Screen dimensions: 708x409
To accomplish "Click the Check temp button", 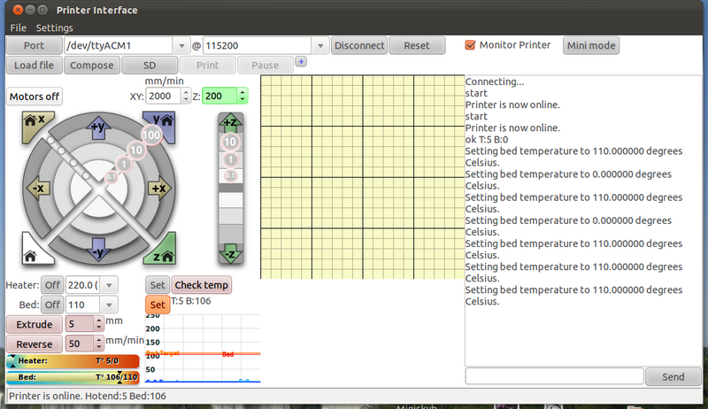I will coord(201,285).
